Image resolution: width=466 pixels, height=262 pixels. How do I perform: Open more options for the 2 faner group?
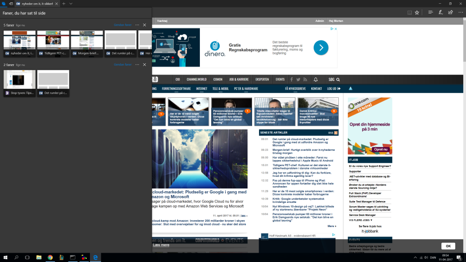(x=137, y=65)
